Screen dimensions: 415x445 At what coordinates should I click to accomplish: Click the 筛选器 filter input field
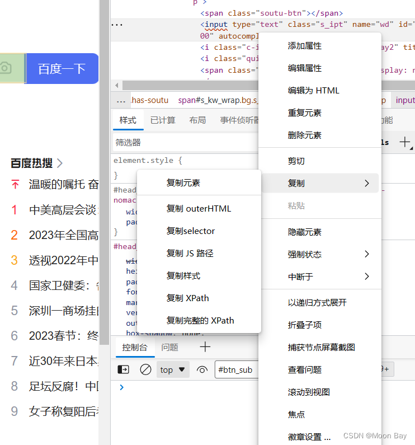click(186, 143)
